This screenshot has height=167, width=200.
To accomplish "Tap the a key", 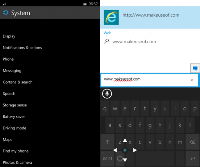I will (x=110, y=125).
